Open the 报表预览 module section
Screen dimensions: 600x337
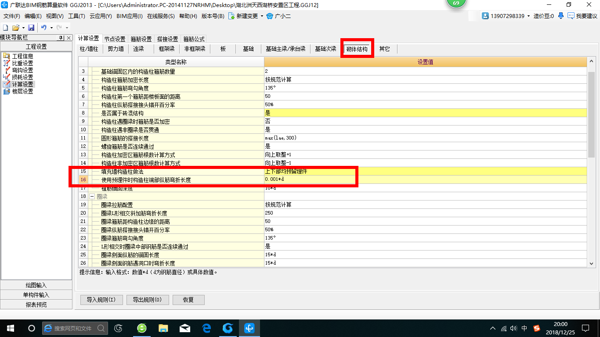[36, 305]
